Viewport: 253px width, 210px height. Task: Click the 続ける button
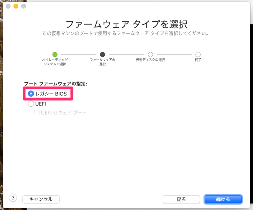223,199
